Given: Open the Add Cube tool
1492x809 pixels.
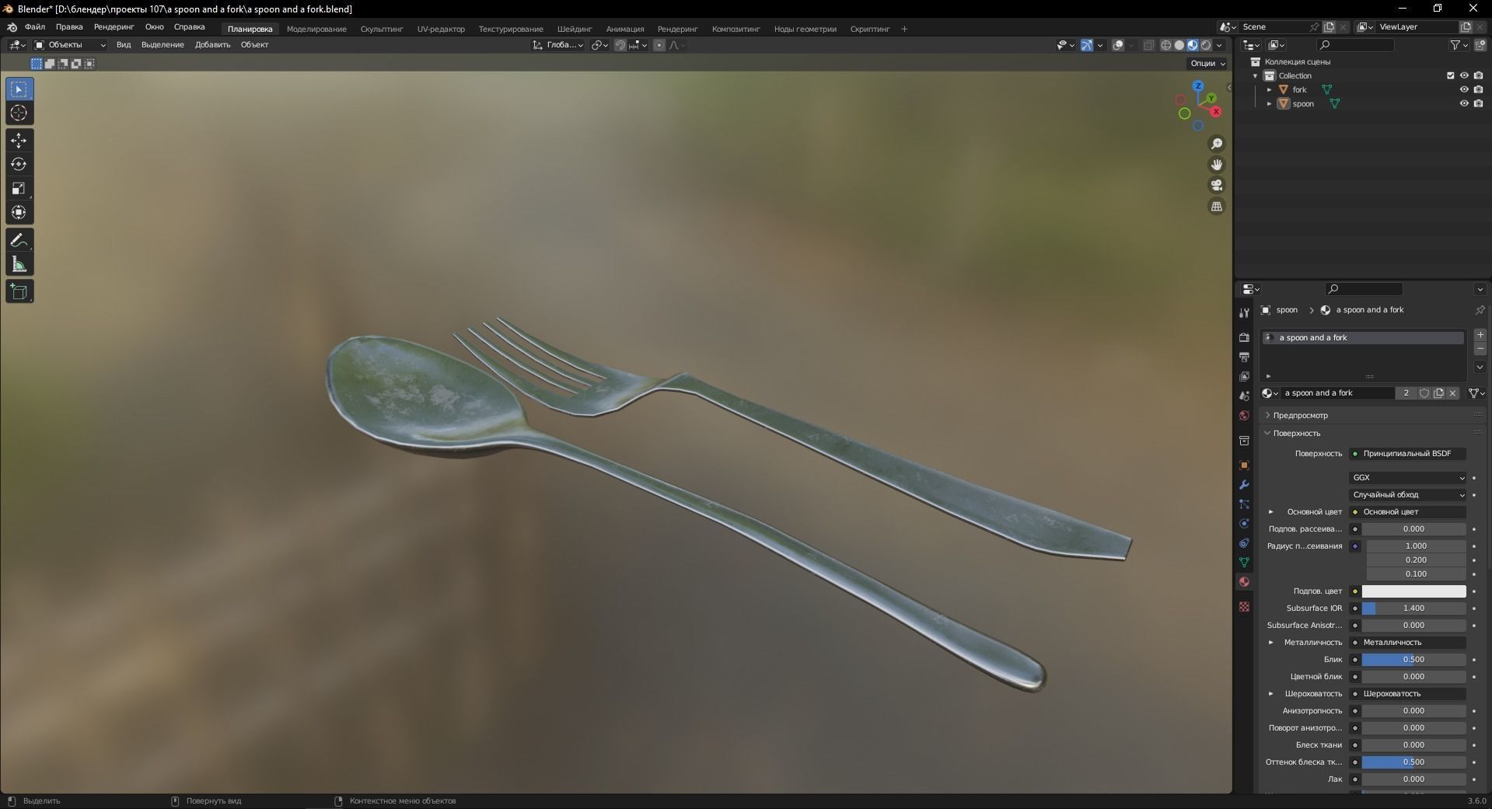Looking at the screenshot, I should tap(19, 291).
